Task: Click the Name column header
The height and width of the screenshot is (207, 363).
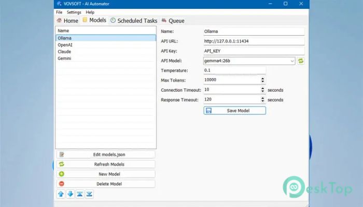Action: 106,31
